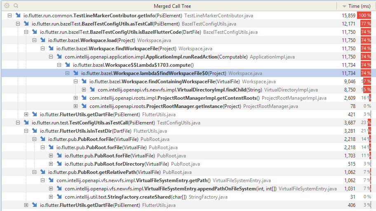The height and width of the screenshot is (211, 376).
Task: Select the StringFactory.createShared(char[]) row text
Action: click(x=126, y=197)
